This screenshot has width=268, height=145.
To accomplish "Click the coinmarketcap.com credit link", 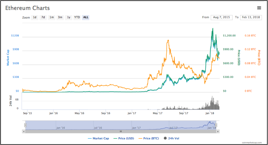I will coord(252,143).
